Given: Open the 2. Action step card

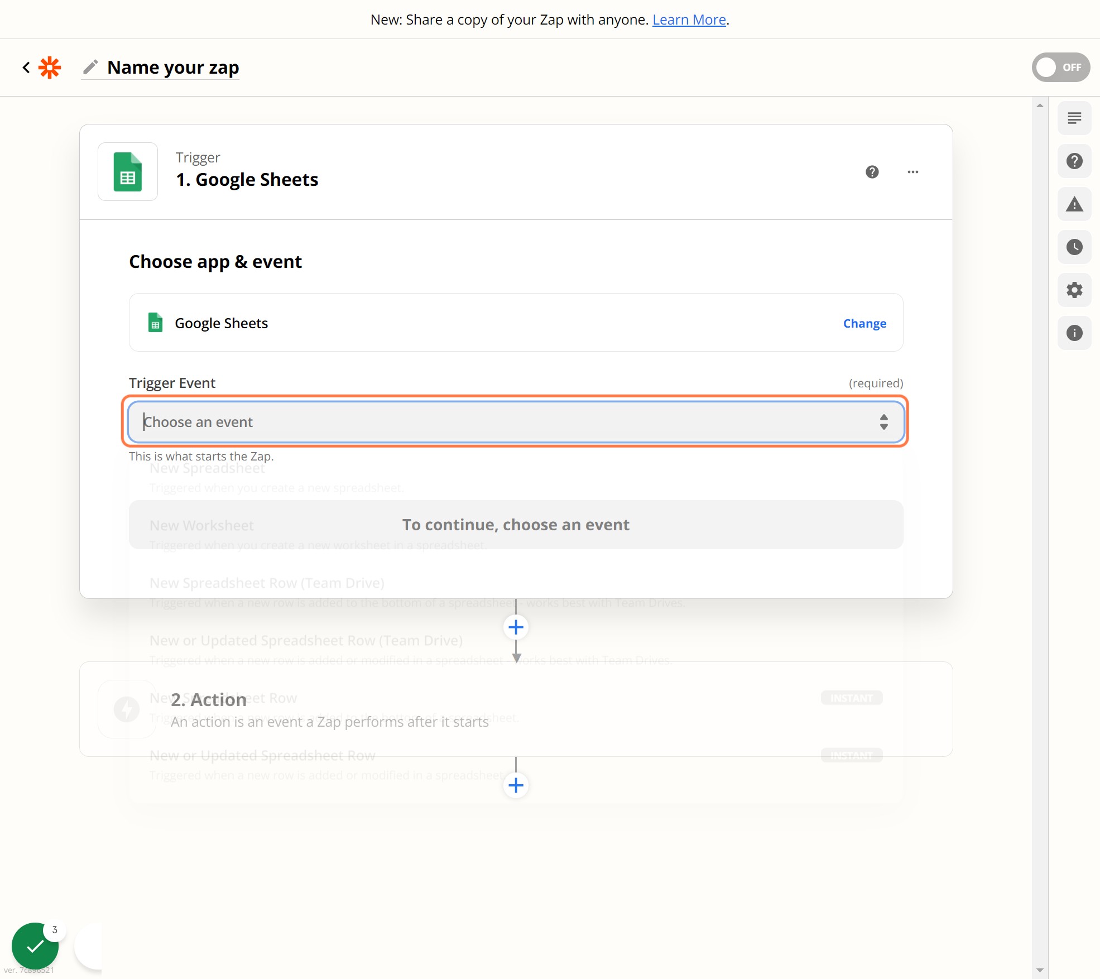Looking at the screenshot, I should [x=516, y=709].
